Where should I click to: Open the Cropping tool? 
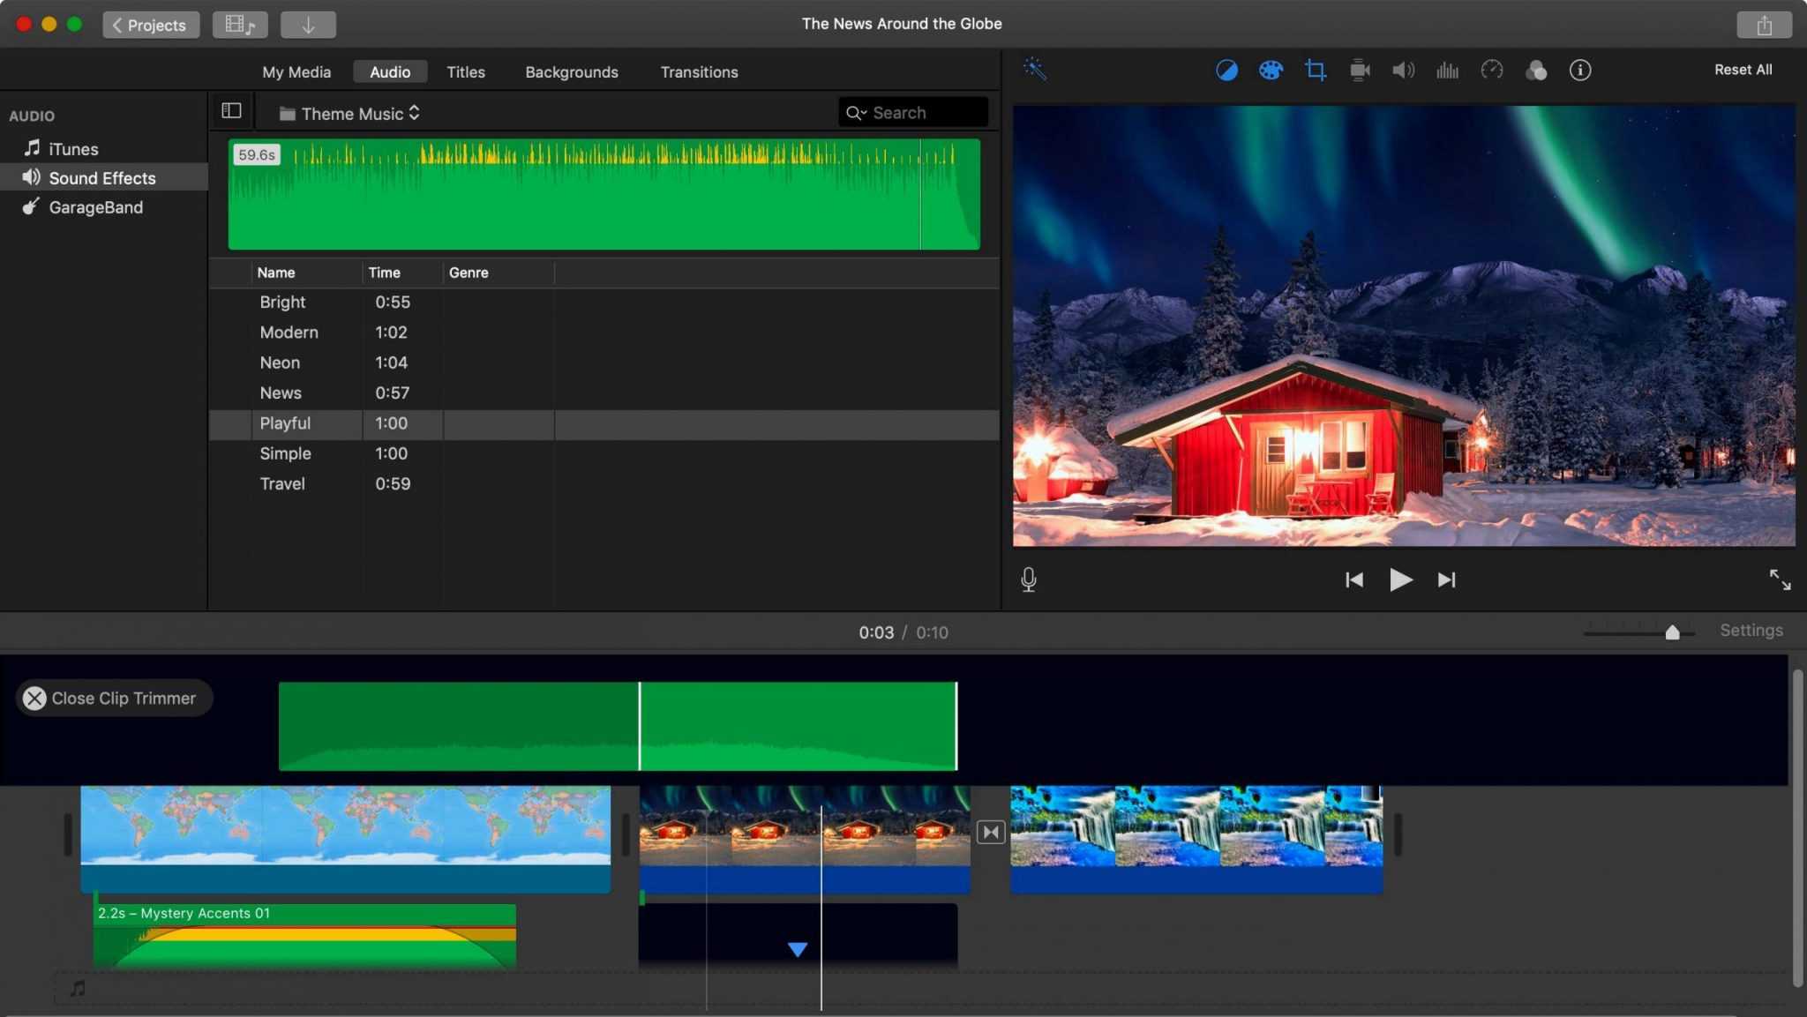pos(1315,70)
